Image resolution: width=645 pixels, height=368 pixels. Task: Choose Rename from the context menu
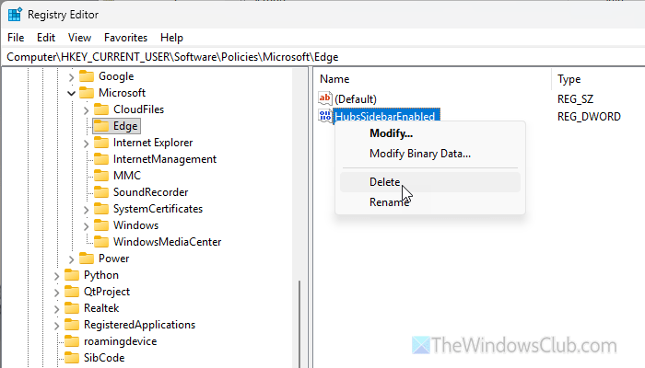[x=430, y=202]
